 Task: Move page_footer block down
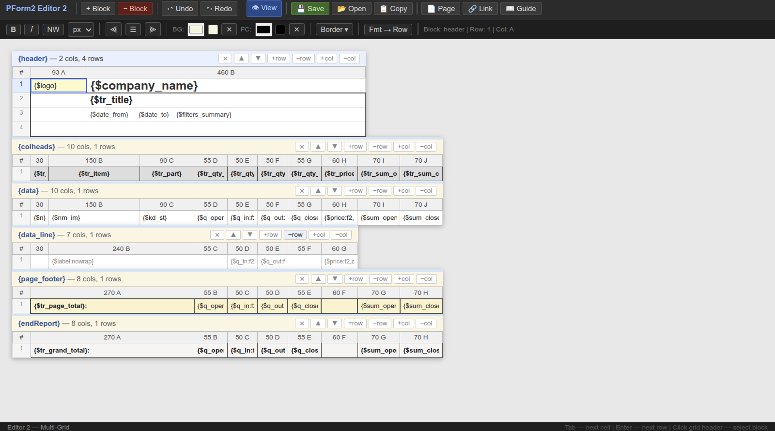(x=335, y=279)
